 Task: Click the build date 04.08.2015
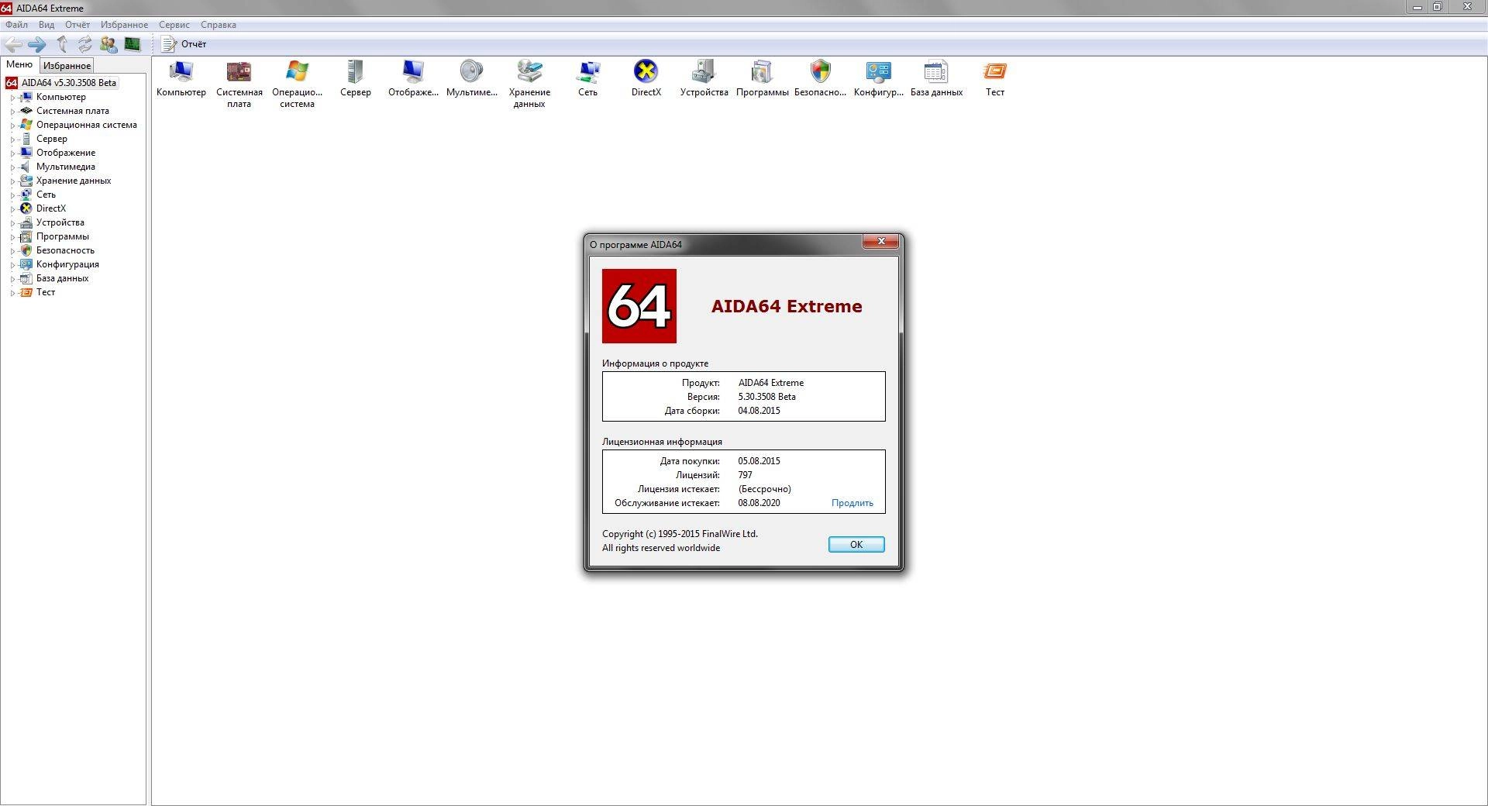coord(759,411)
